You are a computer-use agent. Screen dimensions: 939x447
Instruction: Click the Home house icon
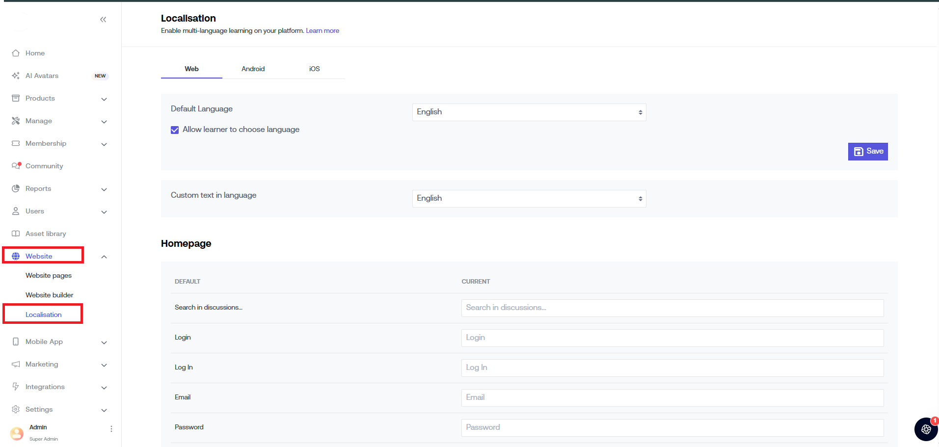(x=16, y=53)
